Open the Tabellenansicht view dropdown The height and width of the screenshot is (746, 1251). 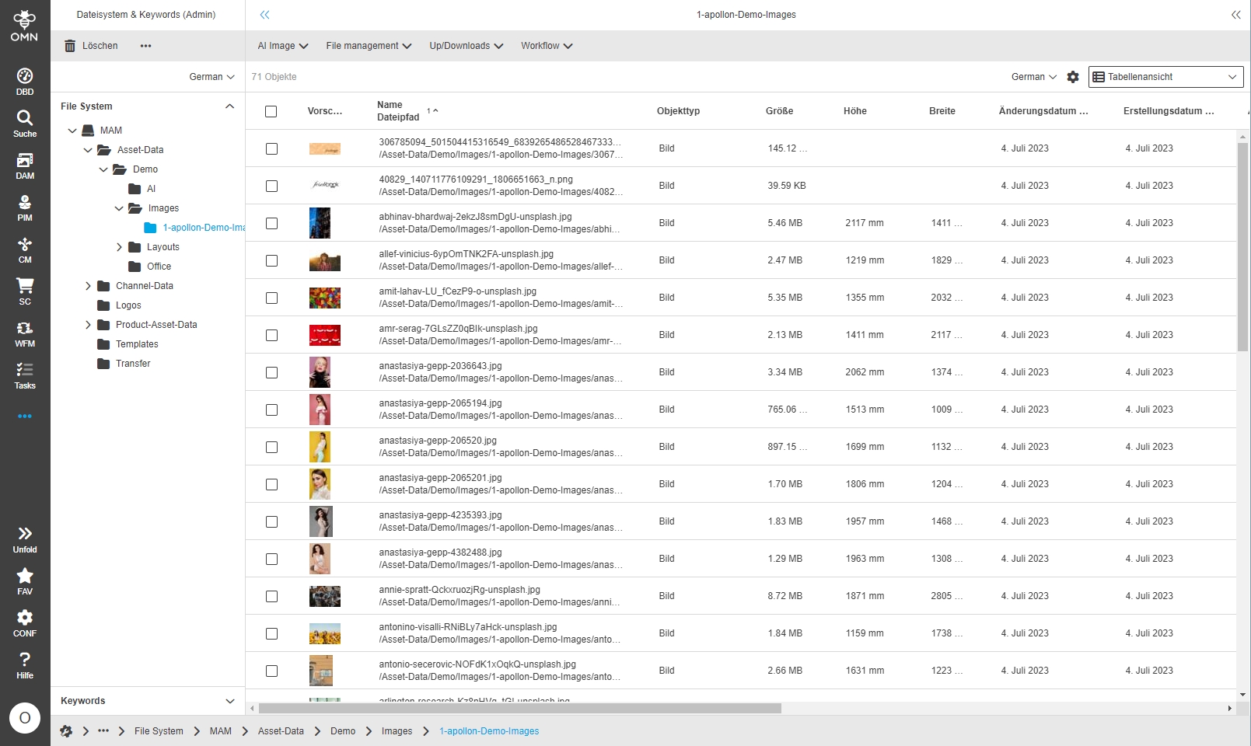point(1165,77)
